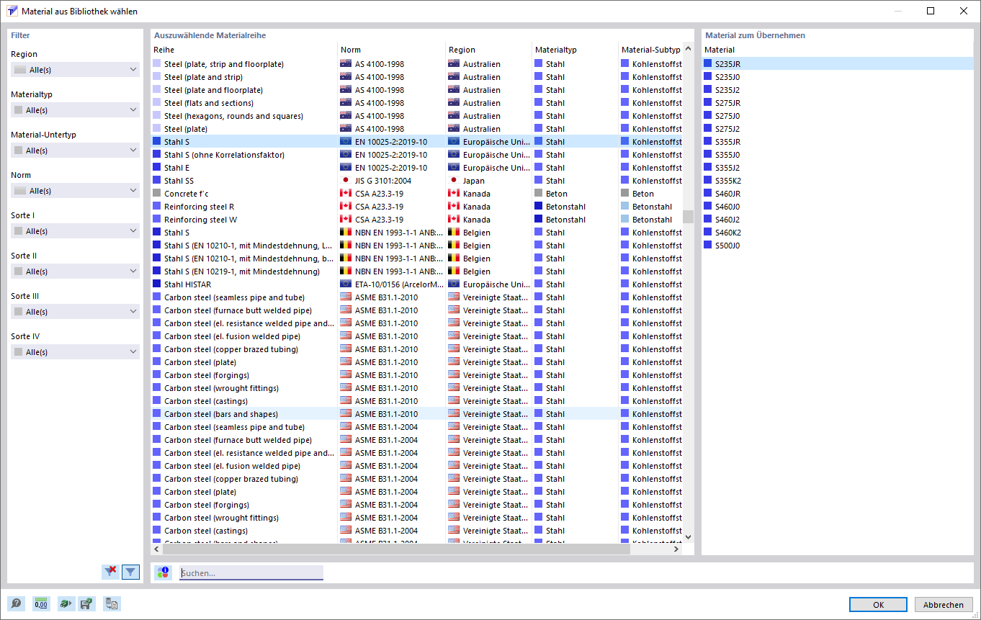Click the database-to-document export icon
This screenshot has height=620, width=981.
[112, 604]
